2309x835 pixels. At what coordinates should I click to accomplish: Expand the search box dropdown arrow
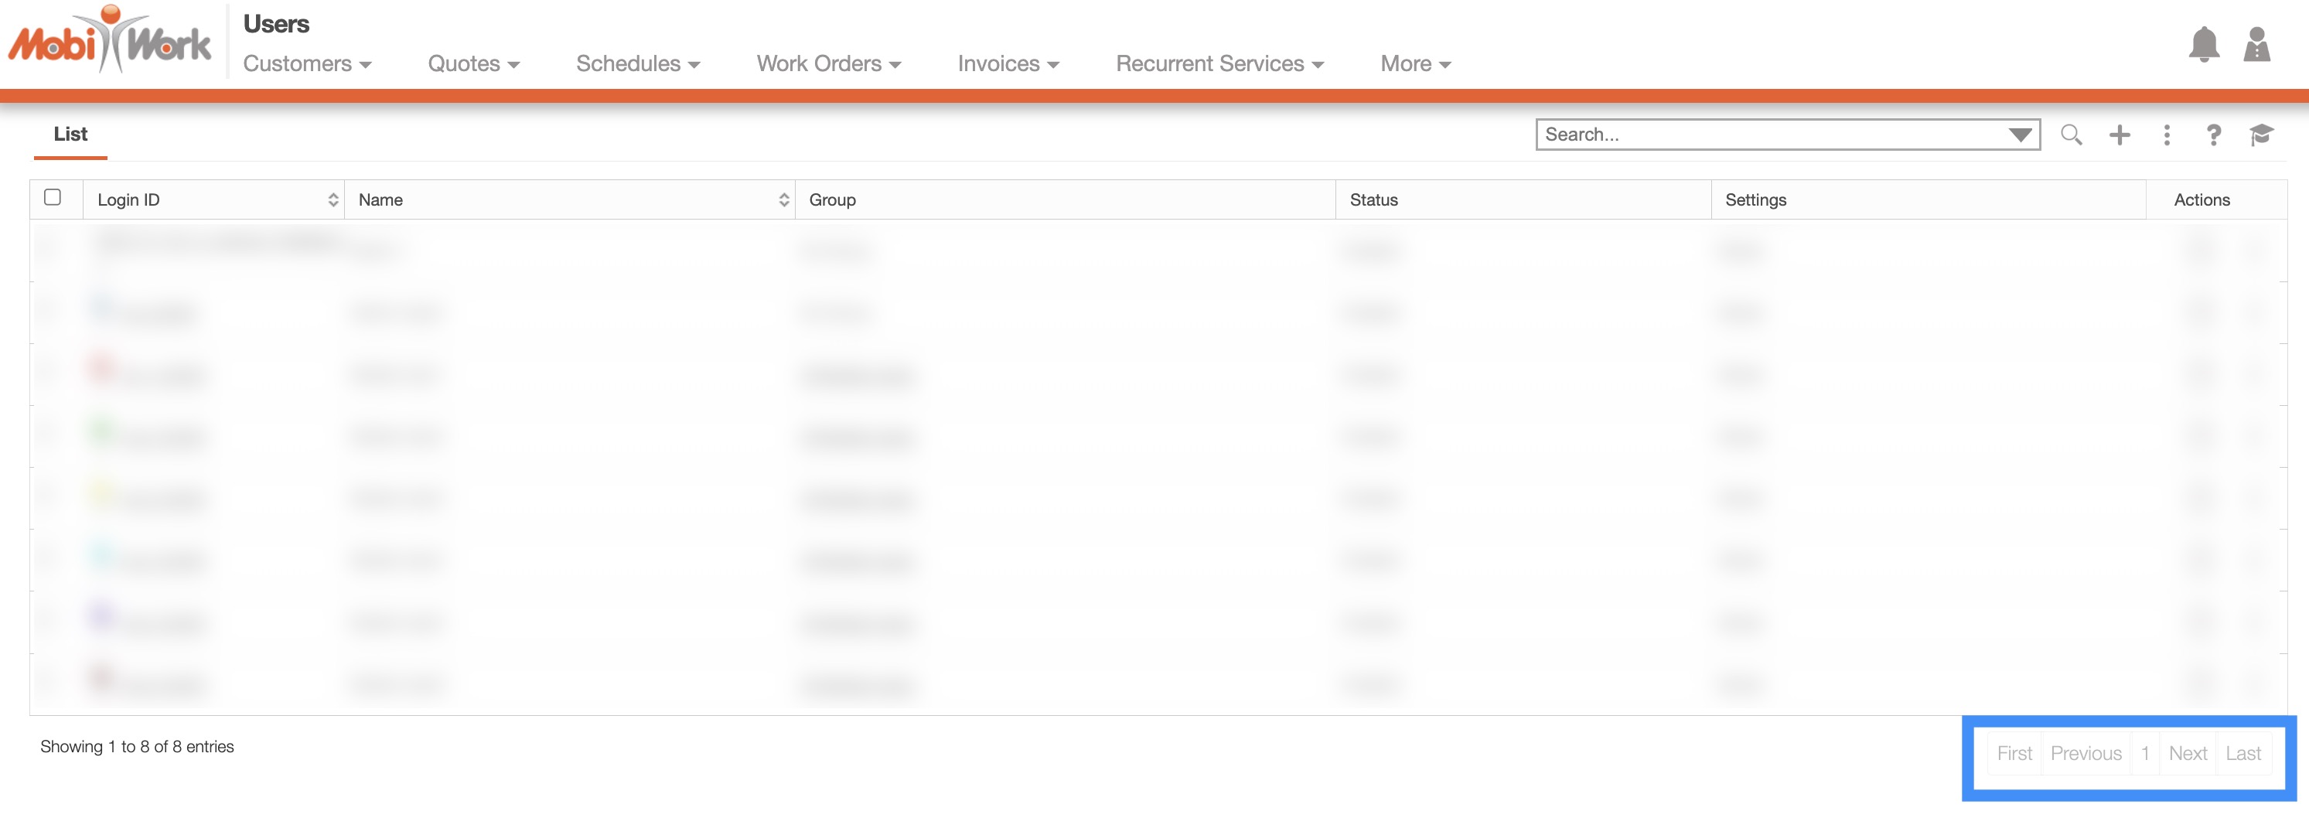click(2020, 135)
